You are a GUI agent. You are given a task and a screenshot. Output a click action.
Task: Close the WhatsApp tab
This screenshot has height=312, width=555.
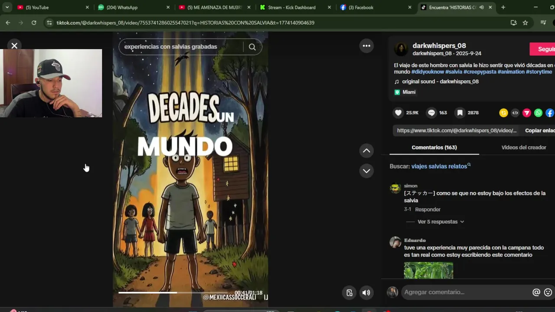[168, 7]
